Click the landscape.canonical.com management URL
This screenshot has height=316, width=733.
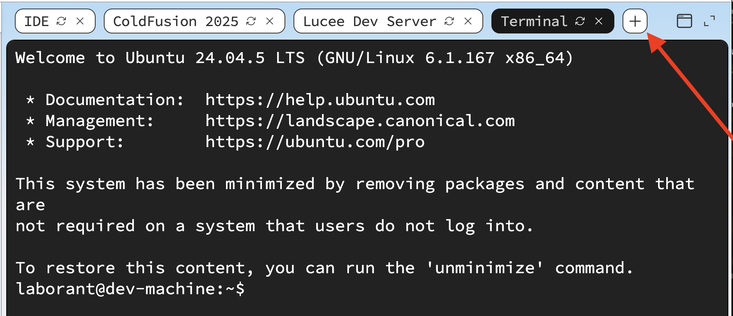[x=360, y=121]
